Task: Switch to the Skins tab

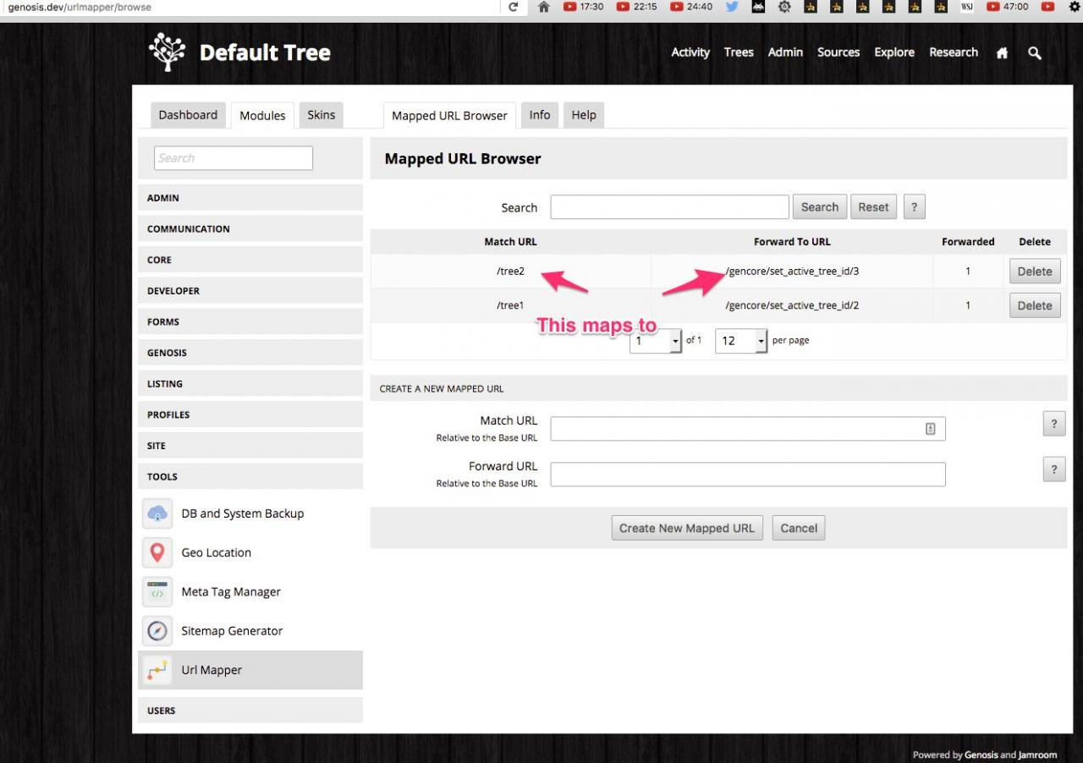Action: [321, 115]
